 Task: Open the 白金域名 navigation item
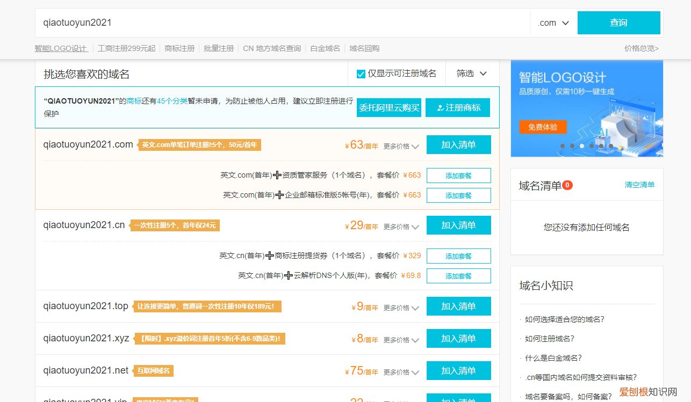(324, 48)
